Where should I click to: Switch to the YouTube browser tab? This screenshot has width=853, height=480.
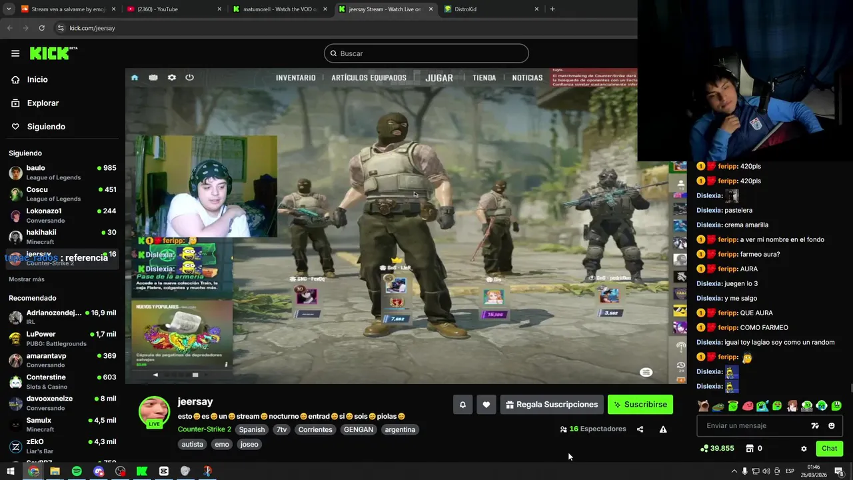[173, 9]
